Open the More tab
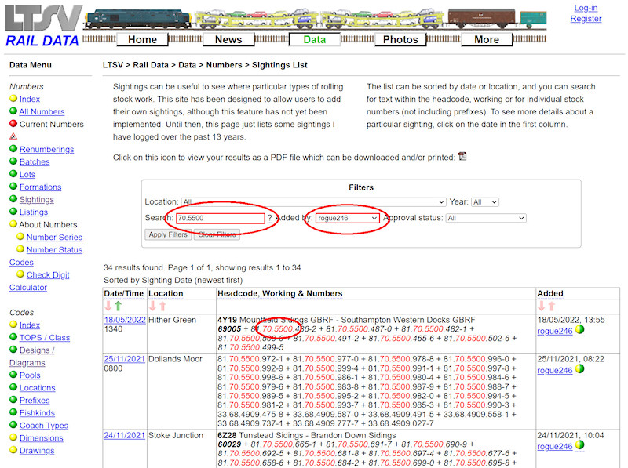Image resolution: width=628 pixels, height=468 pixels. 487,38
